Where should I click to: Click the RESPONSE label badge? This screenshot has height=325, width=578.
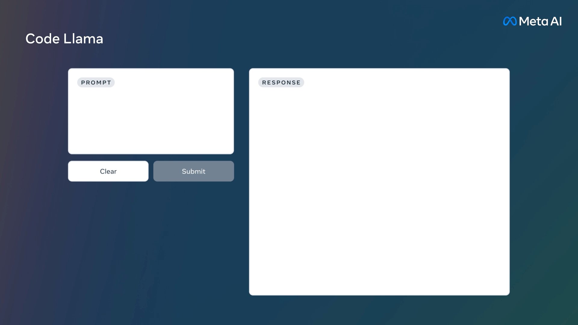point(281,82)
